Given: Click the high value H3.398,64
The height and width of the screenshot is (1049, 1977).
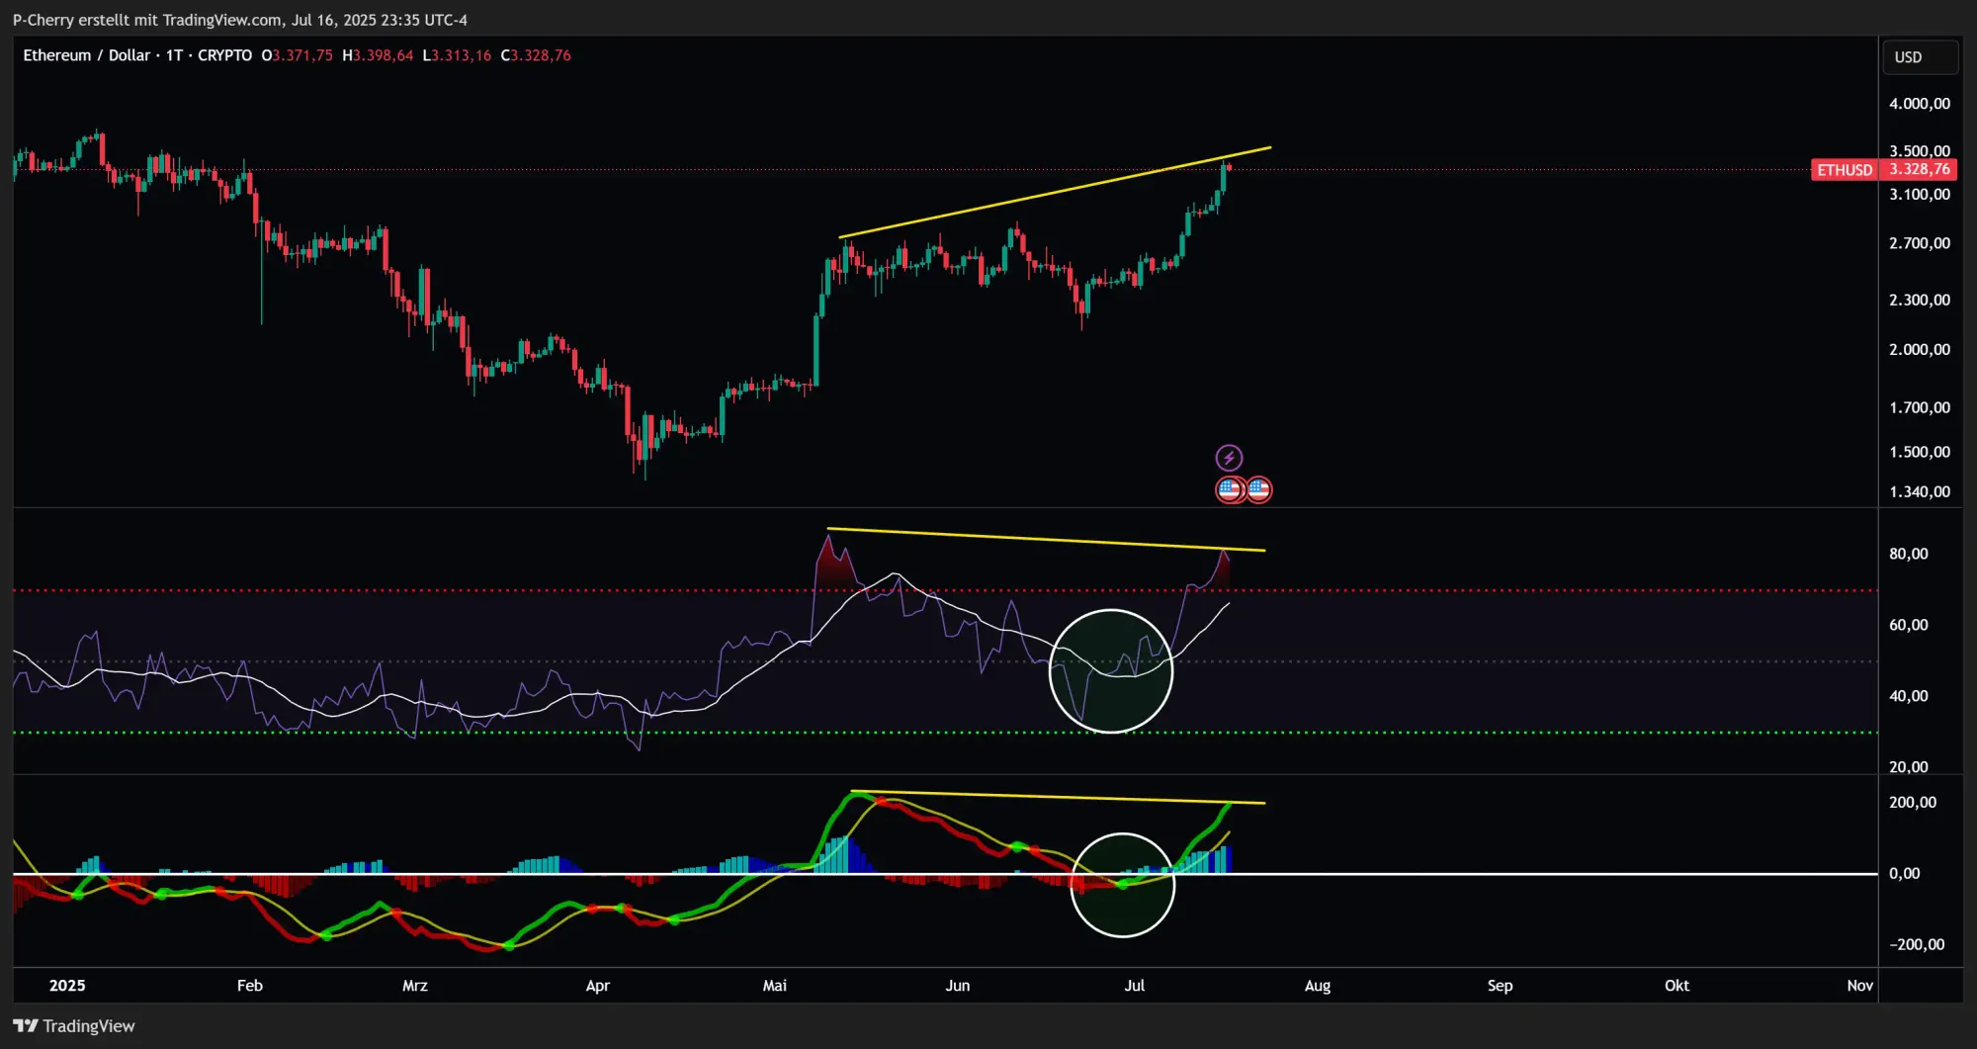Looking at the screenshot, I should (378, 55).
